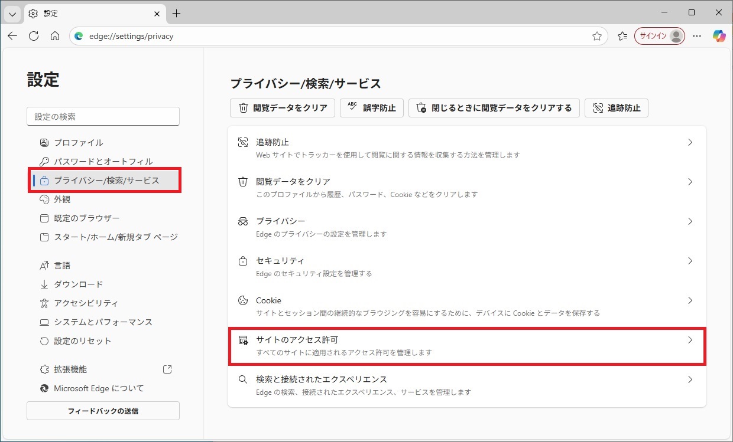This screenshot has width=733, height=442.
Task: Add page to favorites with star icon
Action: (x=597, y=36)
